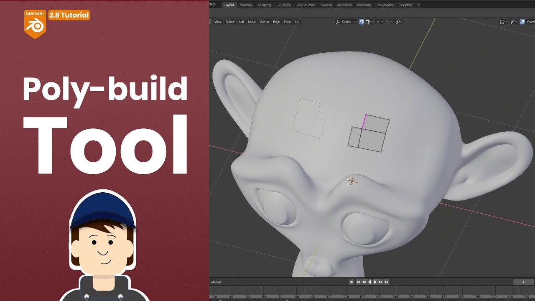The width and height of the screenshot is (535, 301).
Task: Toggle proportional editing
Action: coord(379,22)
